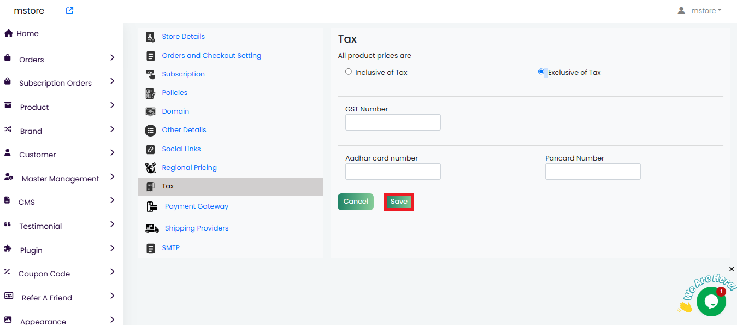Screen dimensions: 737x325
Task: Go to SMTP settings section
Action: (x=170, y=248)
